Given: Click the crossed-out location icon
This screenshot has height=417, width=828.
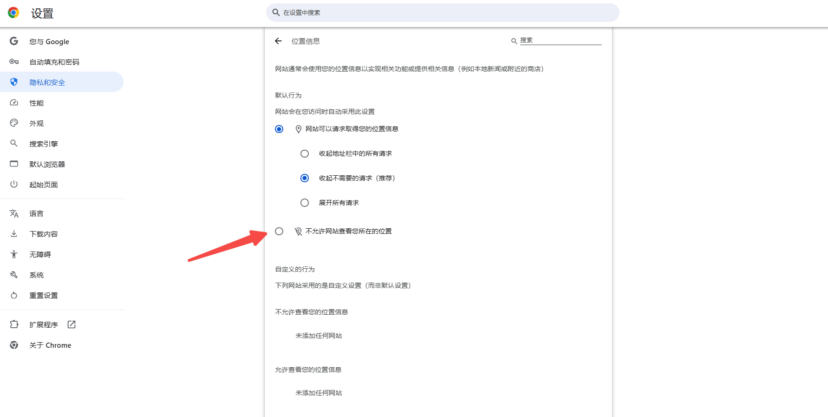Looking at the screenshot, I should coord(299,232).
